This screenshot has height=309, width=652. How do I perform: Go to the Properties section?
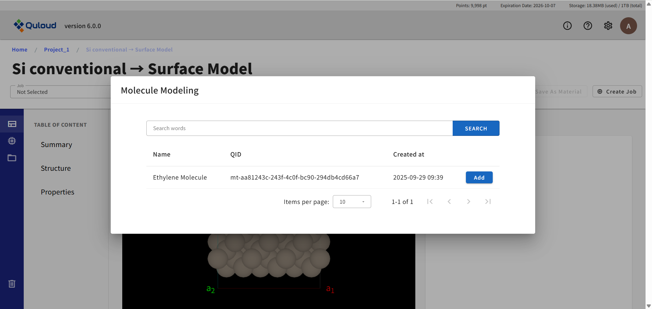click(57, 192)
